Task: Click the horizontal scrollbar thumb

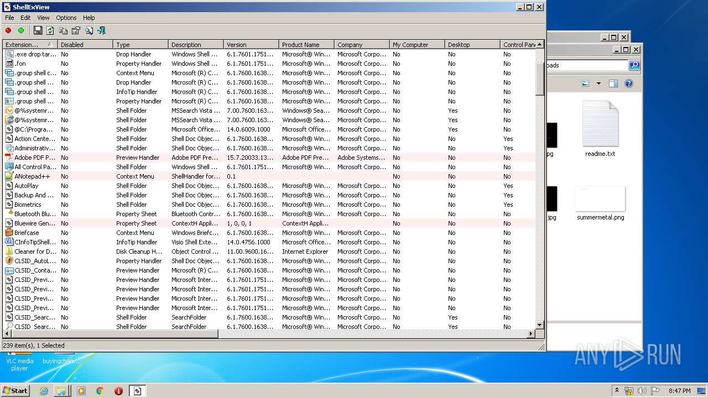Action: 115,334
